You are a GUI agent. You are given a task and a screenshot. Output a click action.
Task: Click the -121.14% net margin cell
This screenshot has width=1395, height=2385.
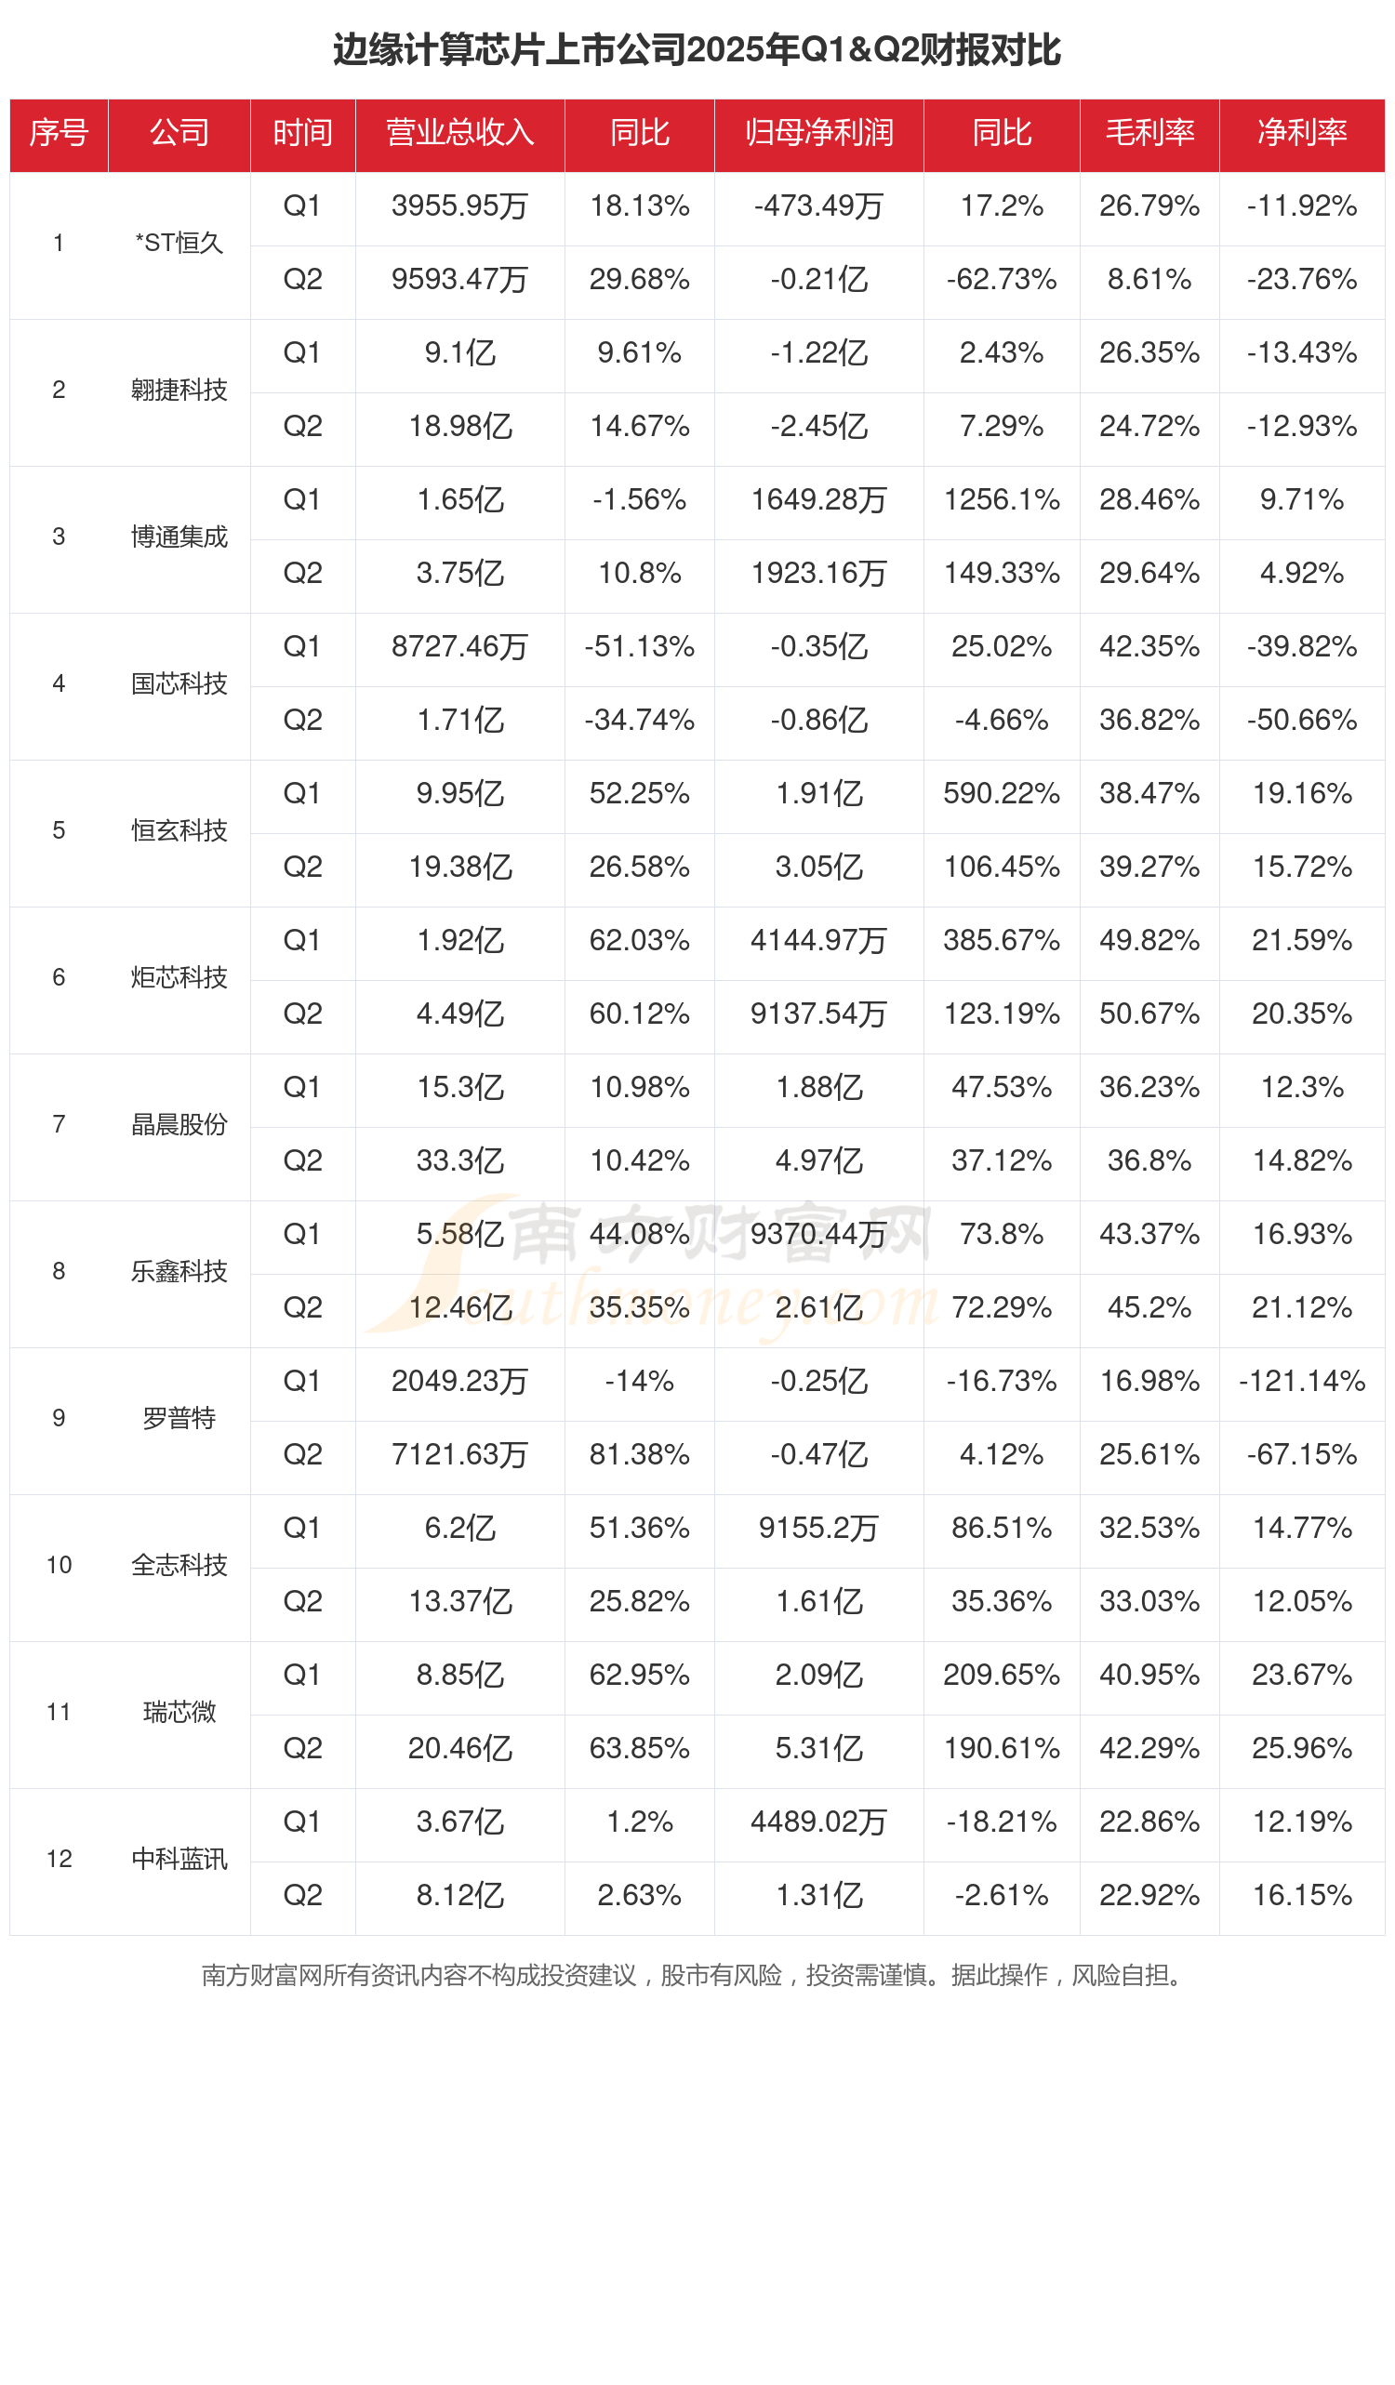(x=1301, y=1381)
